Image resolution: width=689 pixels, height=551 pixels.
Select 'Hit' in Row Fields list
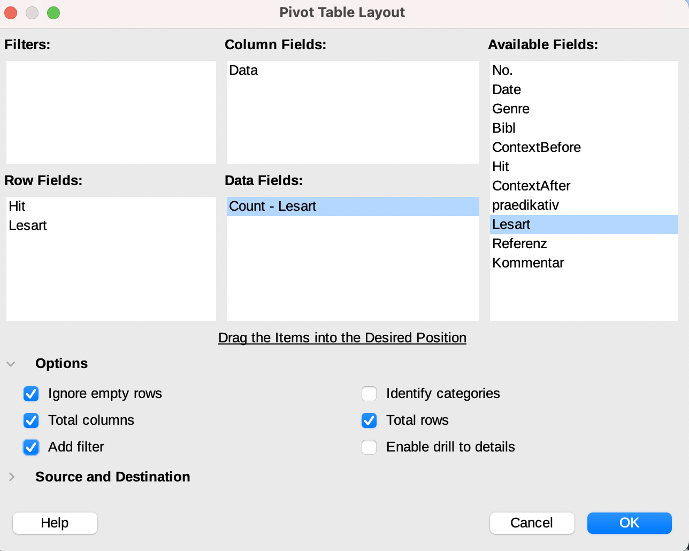point(111,206)
